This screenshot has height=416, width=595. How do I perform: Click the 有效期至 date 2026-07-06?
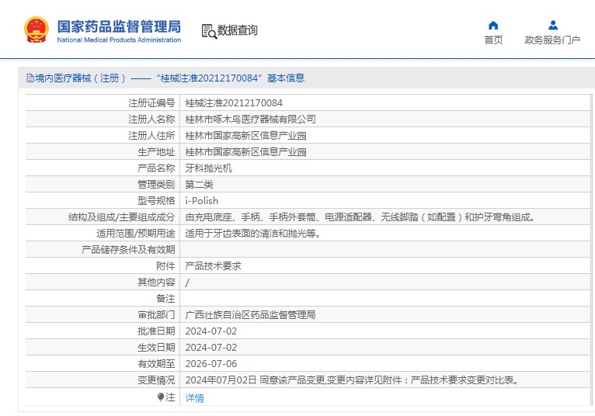[x=211, y=363]
